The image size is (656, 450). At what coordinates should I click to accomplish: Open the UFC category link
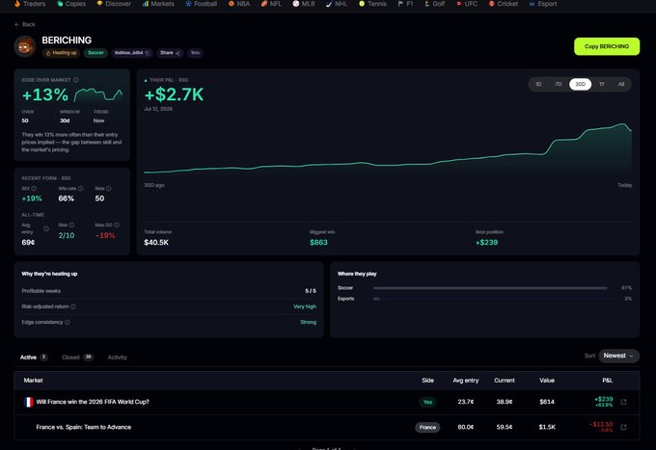(467, 4)
